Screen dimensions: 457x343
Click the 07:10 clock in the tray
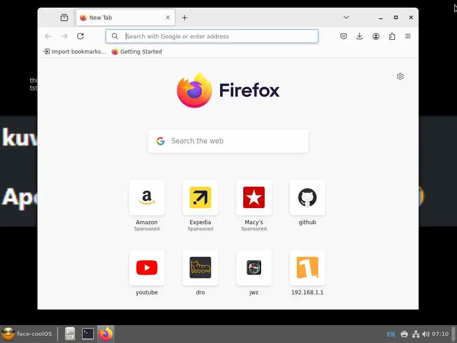coord(440,334)
